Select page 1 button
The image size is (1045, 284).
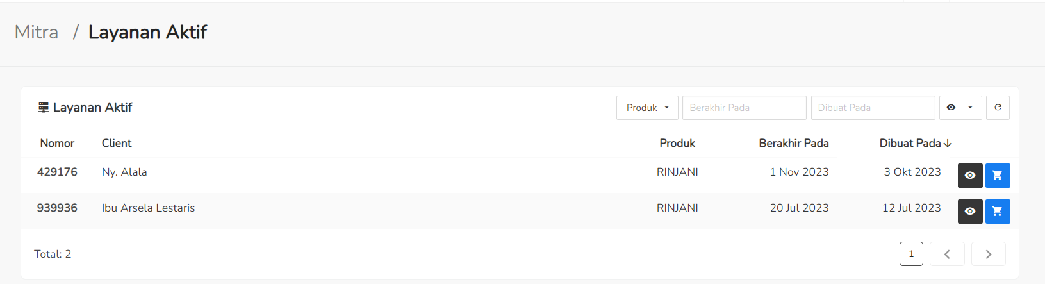coord(911,254)
